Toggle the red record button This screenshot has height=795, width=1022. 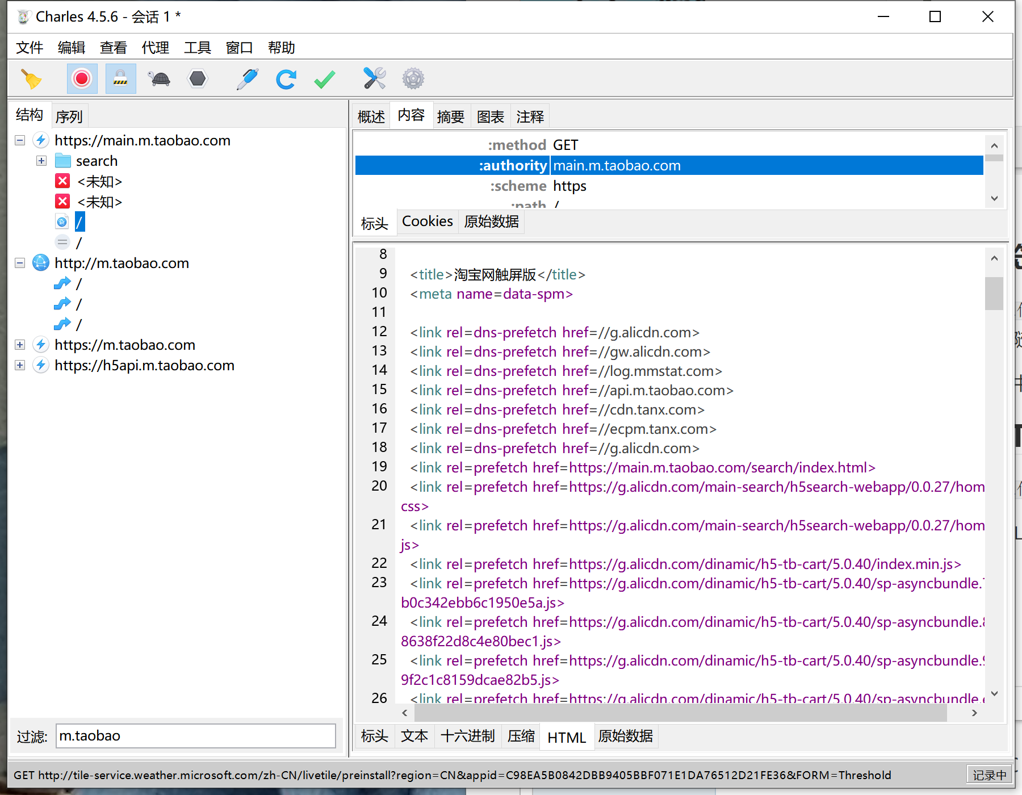(82, 78)
